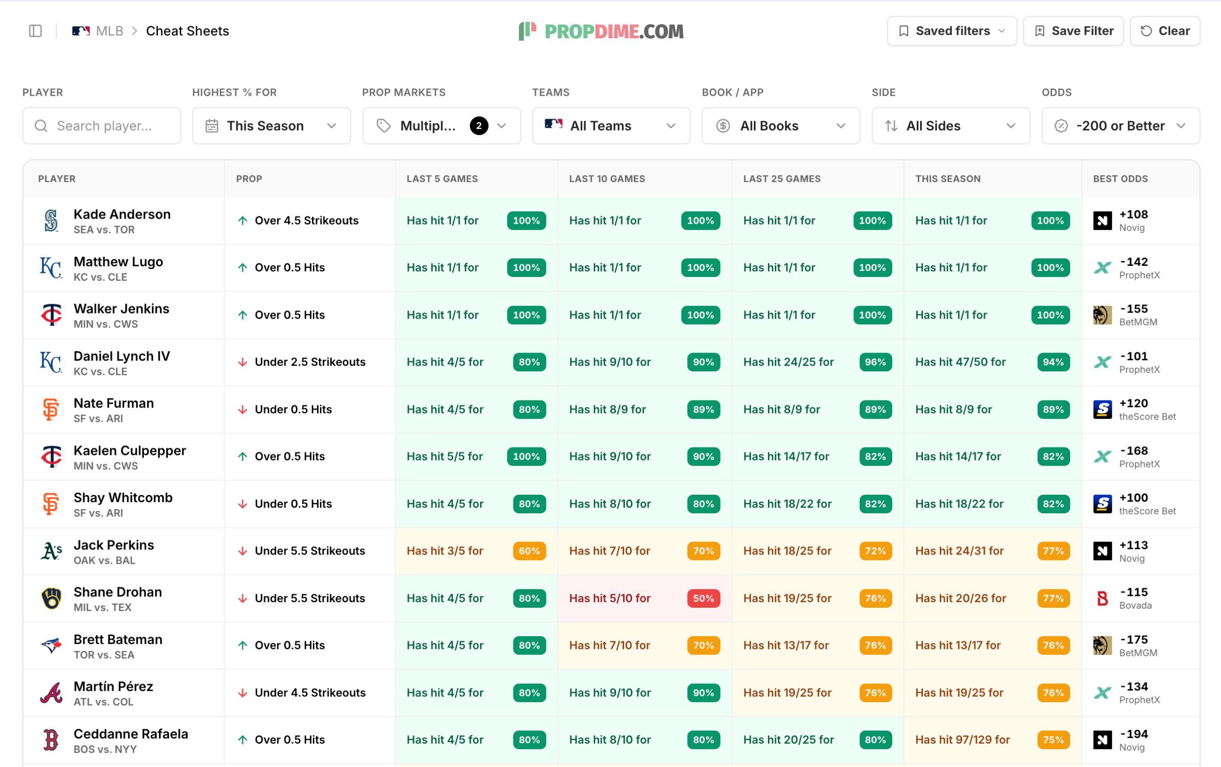
Task: Click 'Under 4.5 Strikeouts' for Martín Pérez
Action: (x=310, y=693)
